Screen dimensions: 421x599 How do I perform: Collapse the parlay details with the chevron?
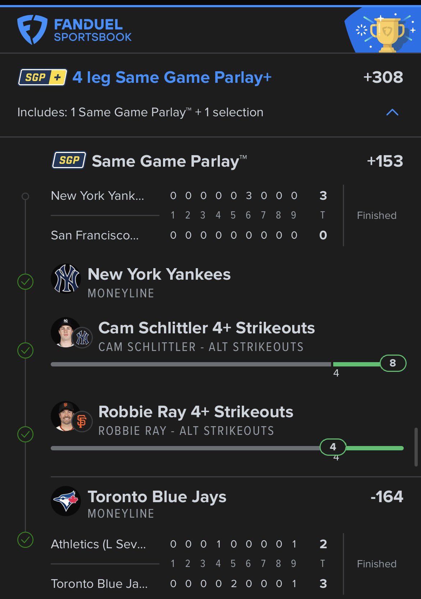click(392, 112)
